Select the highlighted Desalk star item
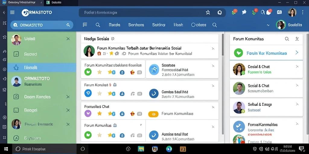The image size is (309, 154). click(x=42, y=68)
